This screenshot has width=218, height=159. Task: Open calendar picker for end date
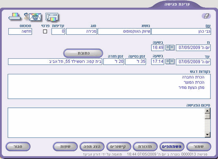170,61
